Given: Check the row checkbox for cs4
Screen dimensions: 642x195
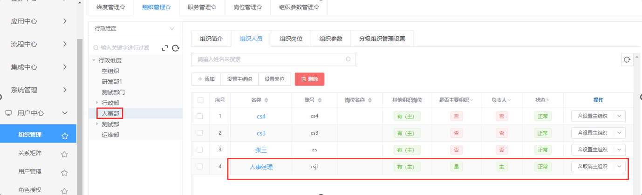Looking at the screenshot, I should point(200,116).
